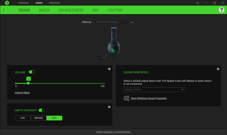
Task: Switch to the Audio tab
Action: (39, 3)
